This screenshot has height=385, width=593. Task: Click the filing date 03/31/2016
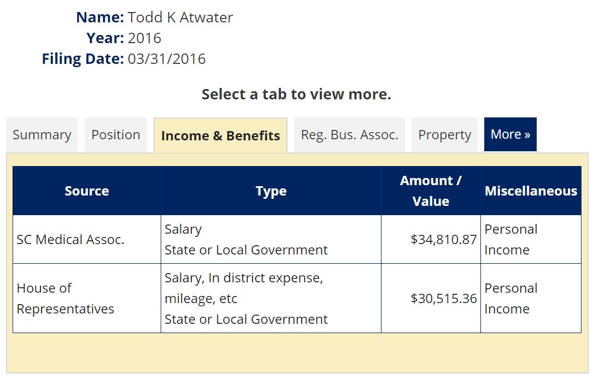pos(167,59)
